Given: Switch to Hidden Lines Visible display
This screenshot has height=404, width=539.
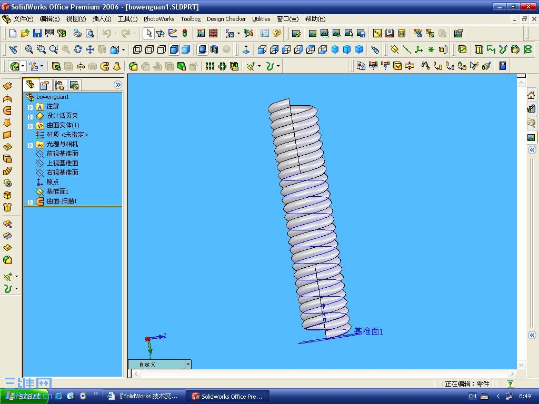Looking at the screenshot, I should [x=149, y=49].
